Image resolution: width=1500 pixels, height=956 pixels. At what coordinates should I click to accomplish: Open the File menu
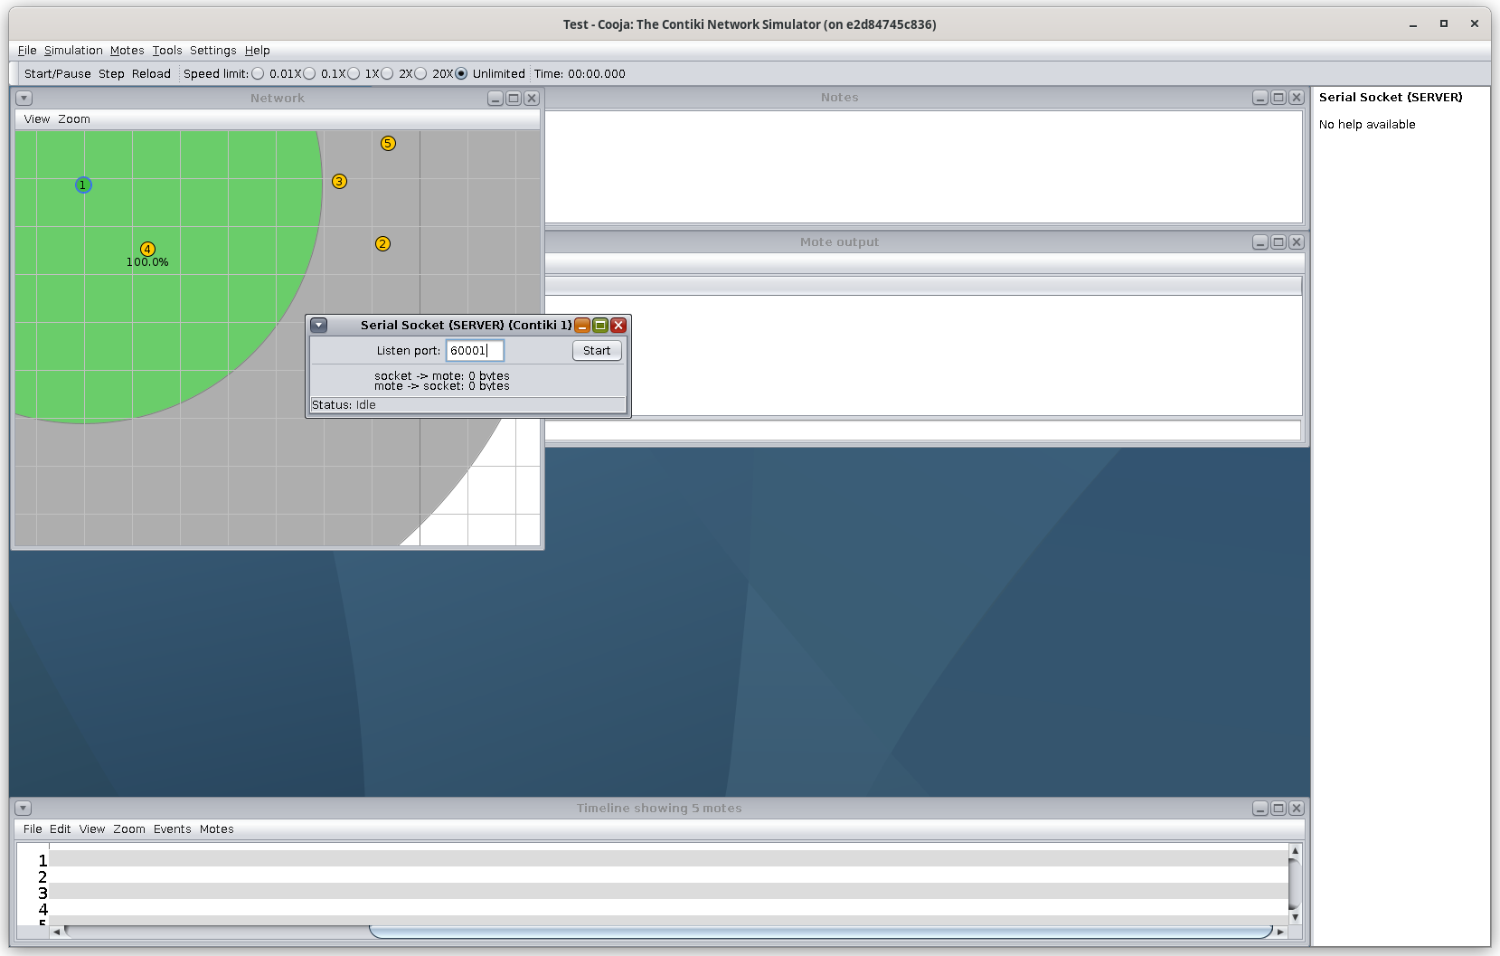click(27, 51)
